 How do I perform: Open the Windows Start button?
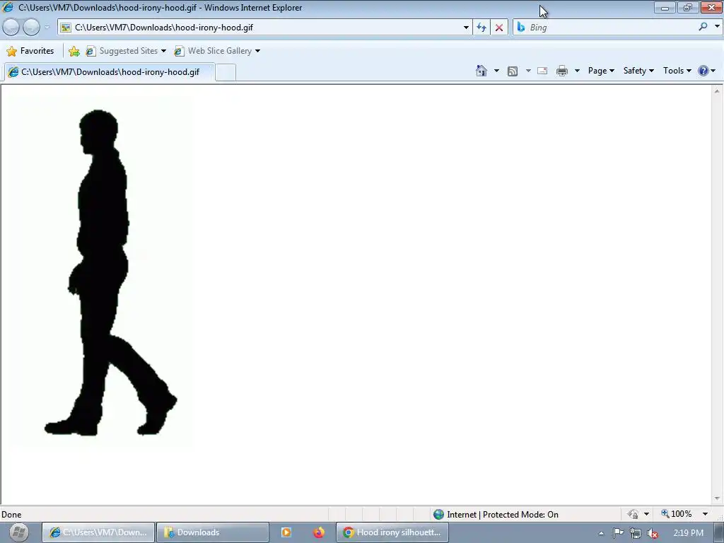(18, 532)
